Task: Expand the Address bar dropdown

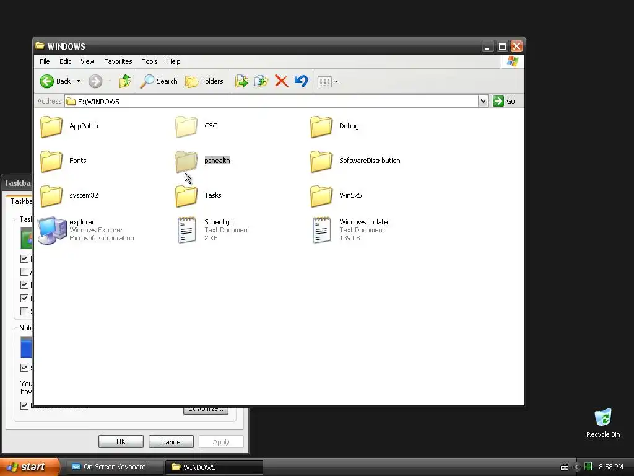Action: click(x=483, y=101)
